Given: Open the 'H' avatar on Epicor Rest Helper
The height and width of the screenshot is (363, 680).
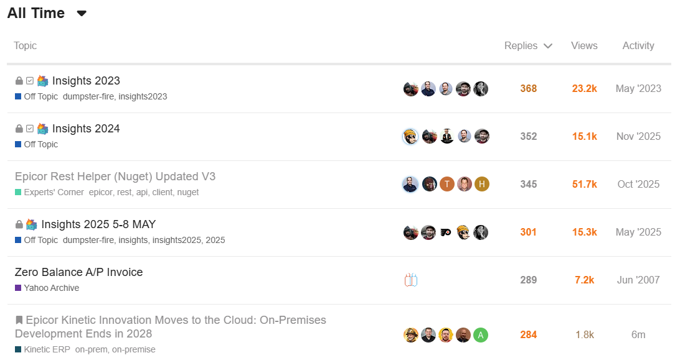Looking at the screenshot, I should coord(481,184).
